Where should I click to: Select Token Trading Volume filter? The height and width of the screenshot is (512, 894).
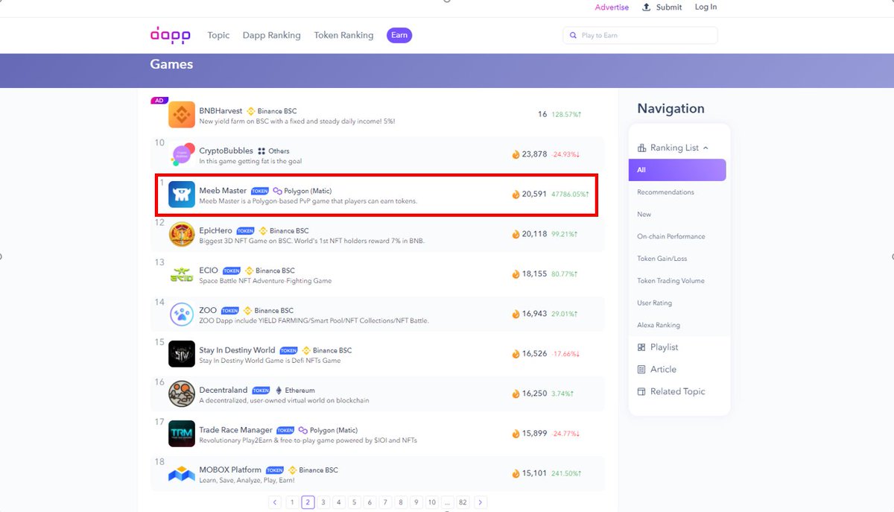pyautogui.click(x=670, y=281)
